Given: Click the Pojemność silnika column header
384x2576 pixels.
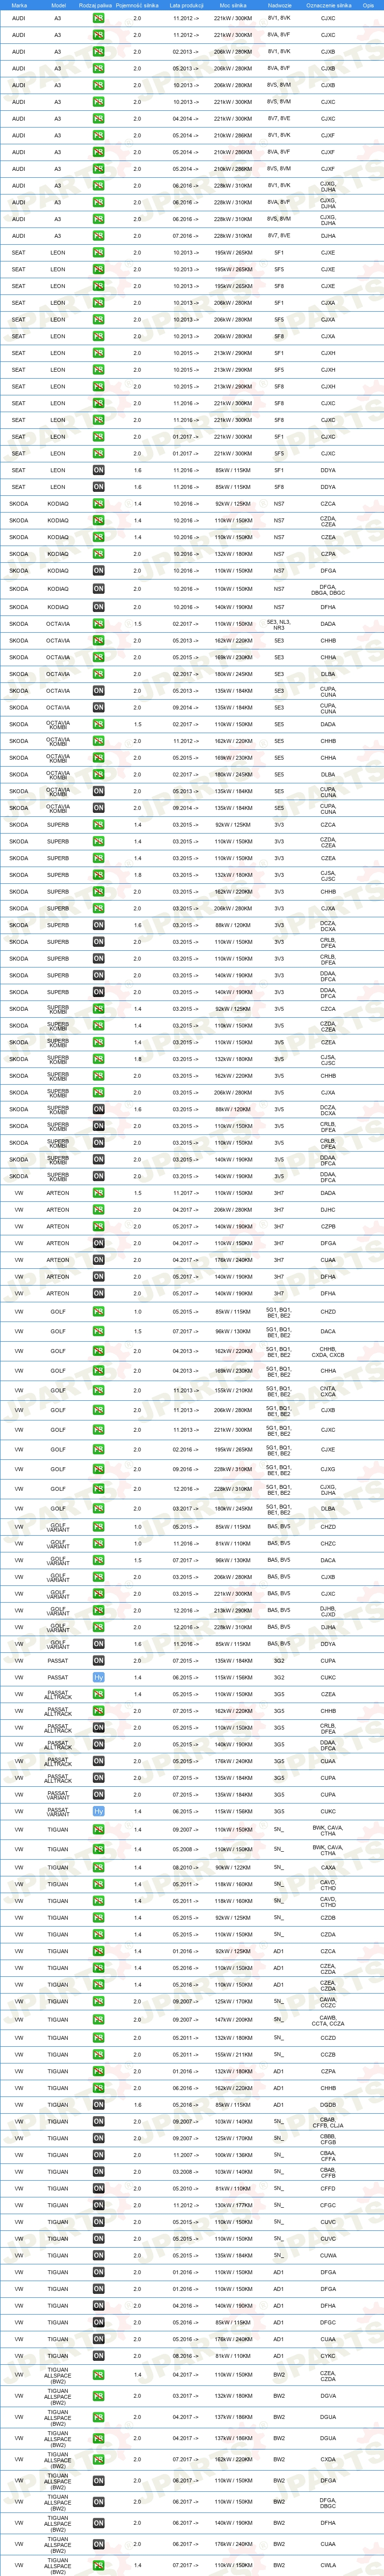Looking at the screenshot, I should (137, 5).
